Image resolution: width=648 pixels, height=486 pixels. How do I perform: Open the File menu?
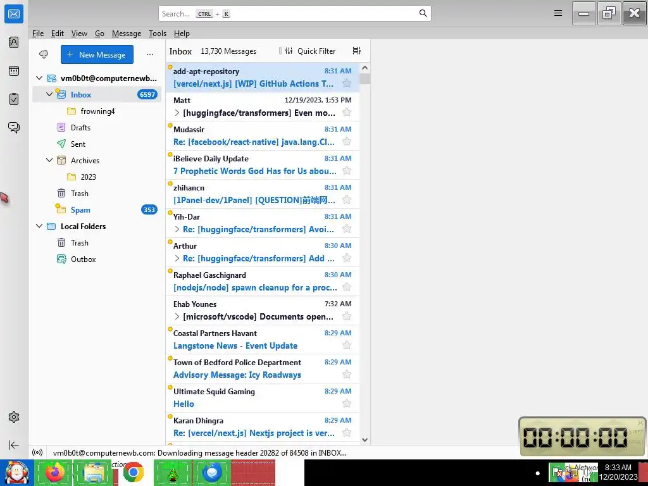click(37, 34)
